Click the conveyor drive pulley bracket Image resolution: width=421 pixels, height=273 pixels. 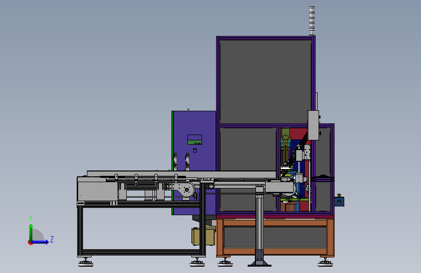pyautogui.click(x=184, y=190)
